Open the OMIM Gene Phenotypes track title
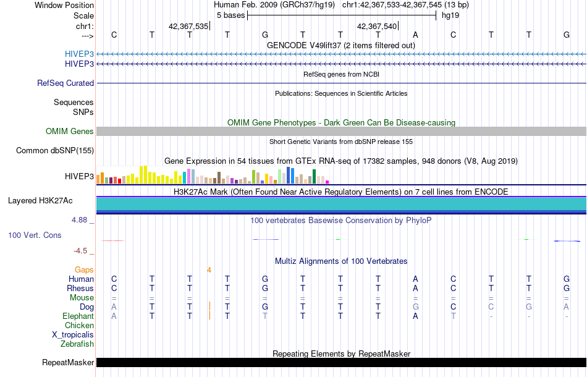This screenshot has height=377, width=587. click(x=341, y=122)
